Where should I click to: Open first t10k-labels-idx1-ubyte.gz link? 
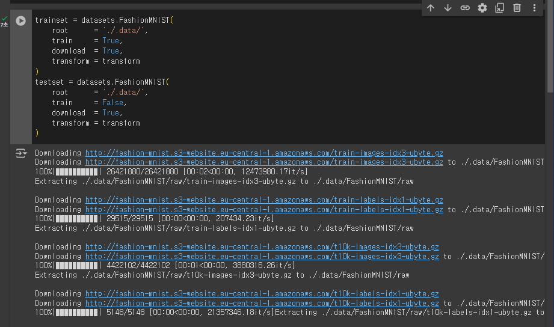click(262, 294)
